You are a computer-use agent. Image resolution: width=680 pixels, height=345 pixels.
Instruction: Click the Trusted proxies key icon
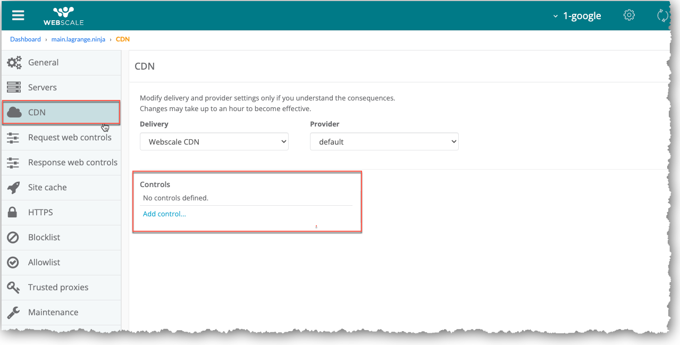click(x=13, y=288)
